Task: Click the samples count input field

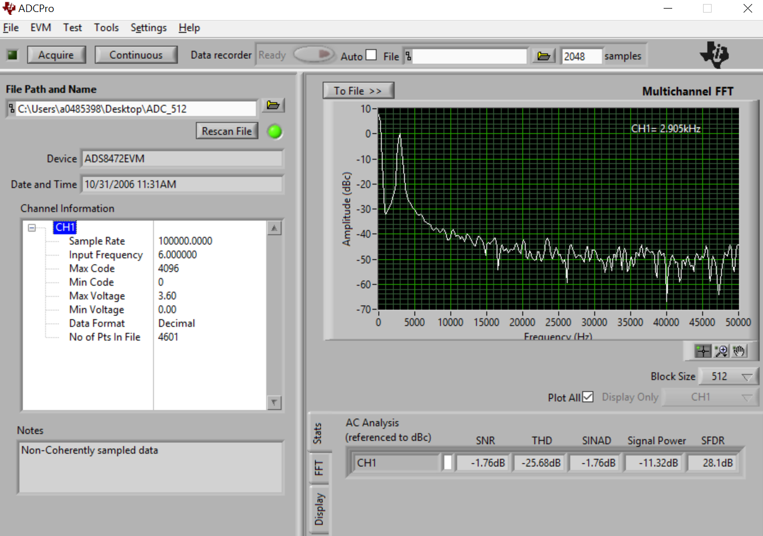Action: click(x=581, y=56)
